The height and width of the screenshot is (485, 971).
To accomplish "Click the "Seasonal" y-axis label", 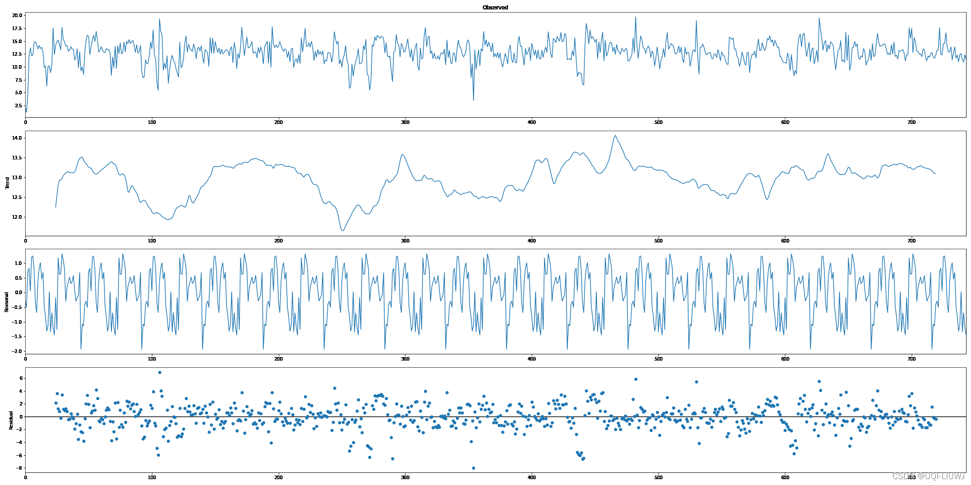I will (7, 302).
